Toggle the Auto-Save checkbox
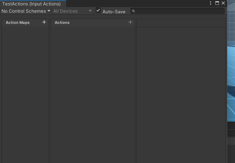Viewport: 235px width, 163px height. click(98, 11)
